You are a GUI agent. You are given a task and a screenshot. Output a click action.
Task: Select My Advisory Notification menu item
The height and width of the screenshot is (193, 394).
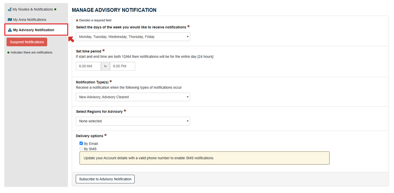(36, 29)
